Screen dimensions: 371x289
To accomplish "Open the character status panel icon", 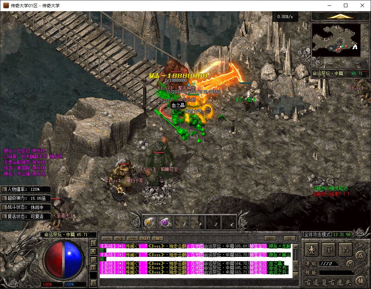I will click(x=312, y=250).
